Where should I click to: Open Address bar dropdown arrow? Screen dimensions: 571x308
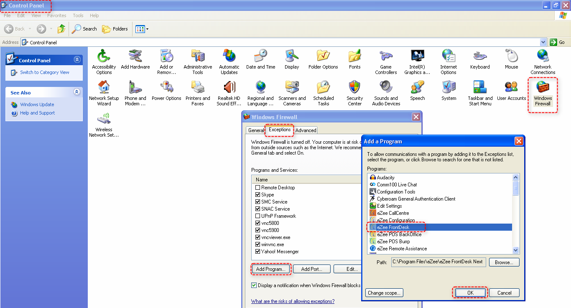click(x=543, y=42)
